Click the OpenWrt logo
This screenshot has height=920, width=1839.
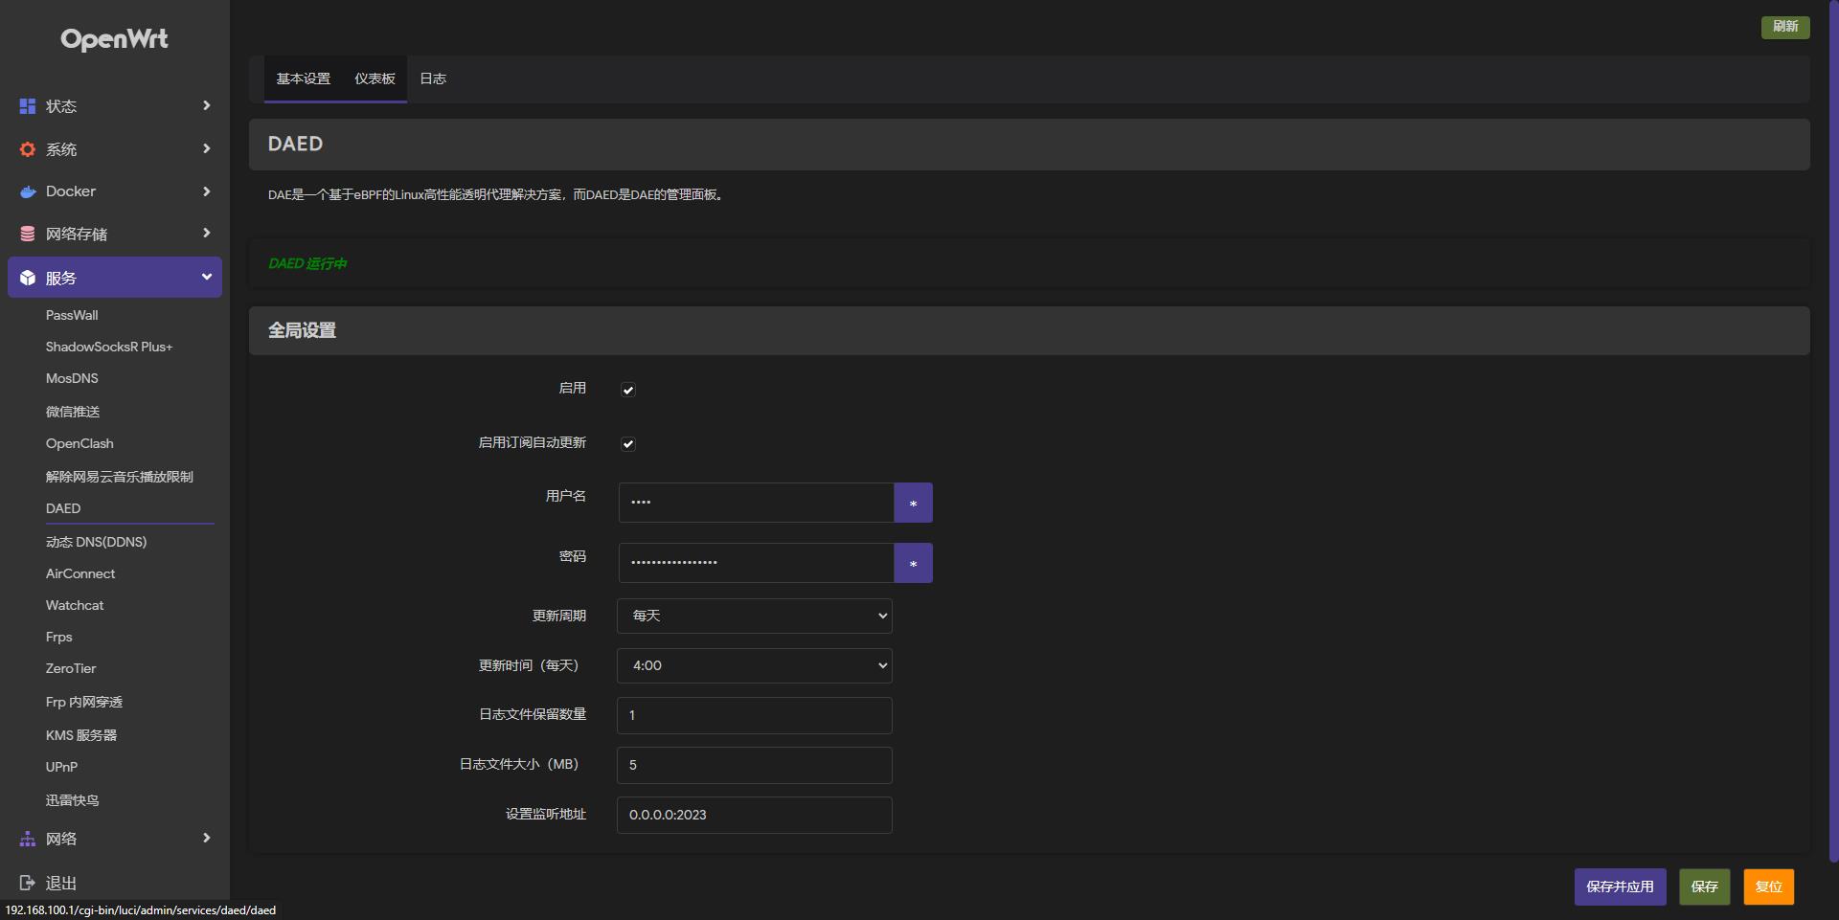(x=114, y=39)
